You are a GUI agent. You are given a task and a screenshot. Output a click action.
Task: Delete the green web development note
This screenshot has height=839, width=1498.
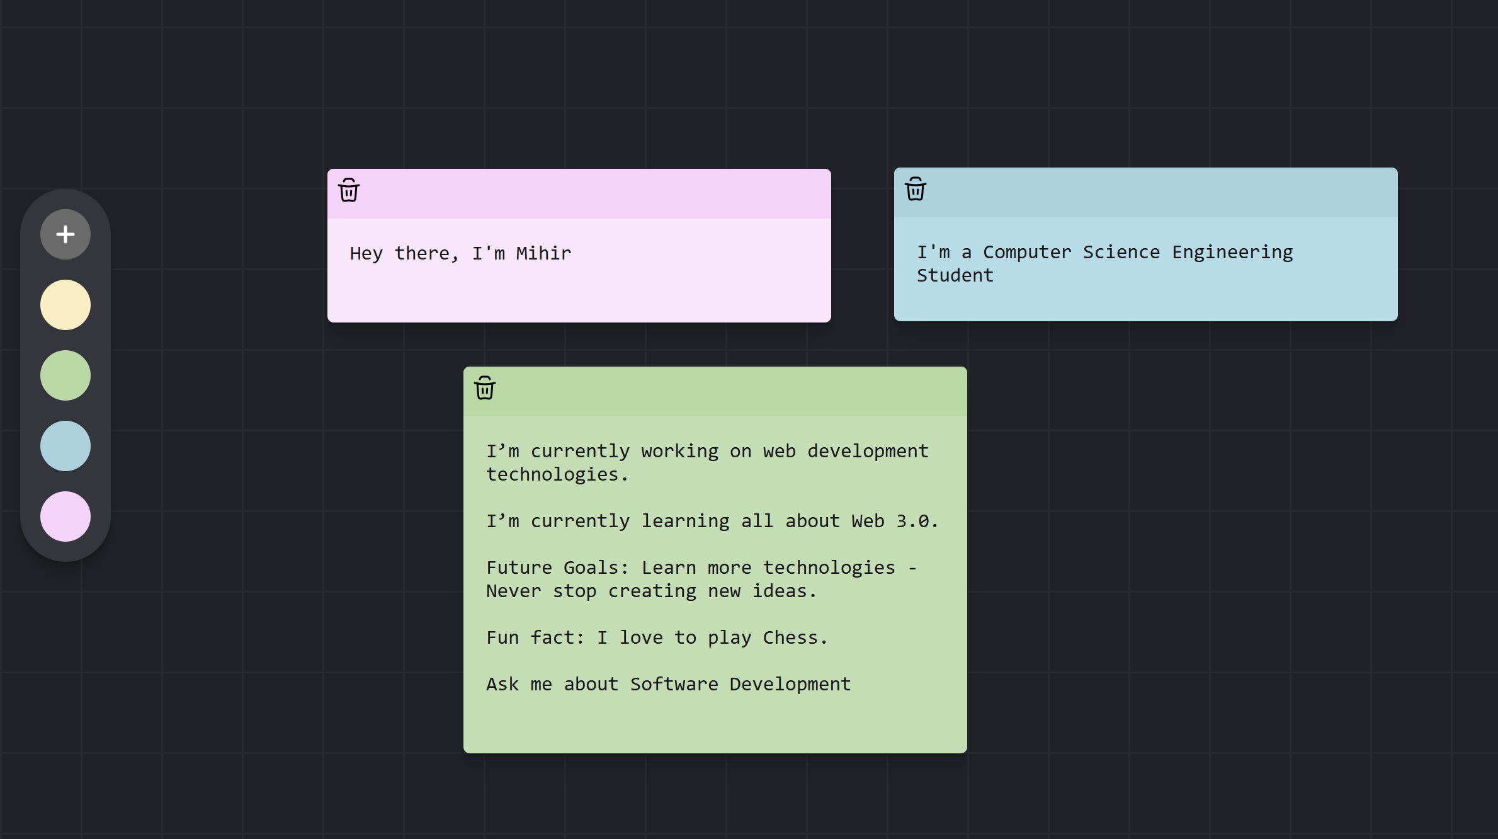tap(485, 388)
